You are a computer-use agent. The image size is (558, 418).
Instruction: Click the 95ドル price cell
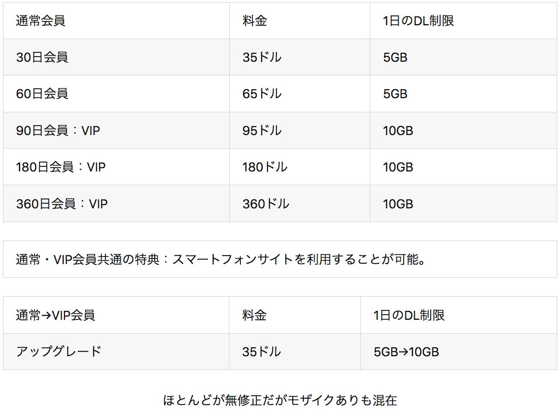point(300,130)
